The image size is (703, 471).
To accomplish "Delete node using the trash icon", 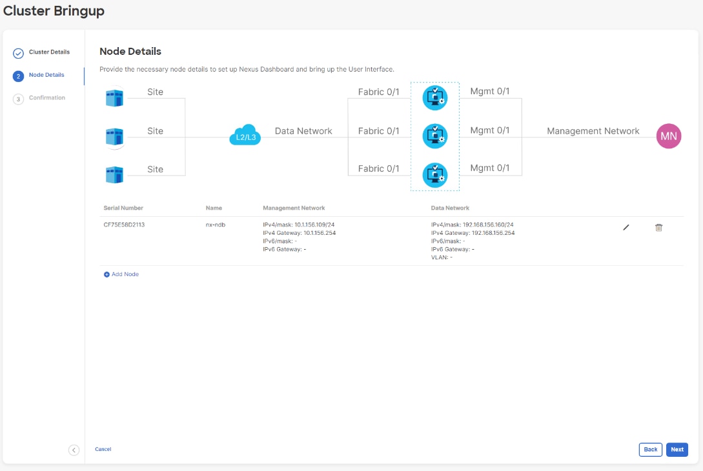I will pyautogui.click(x=658, y=228).
